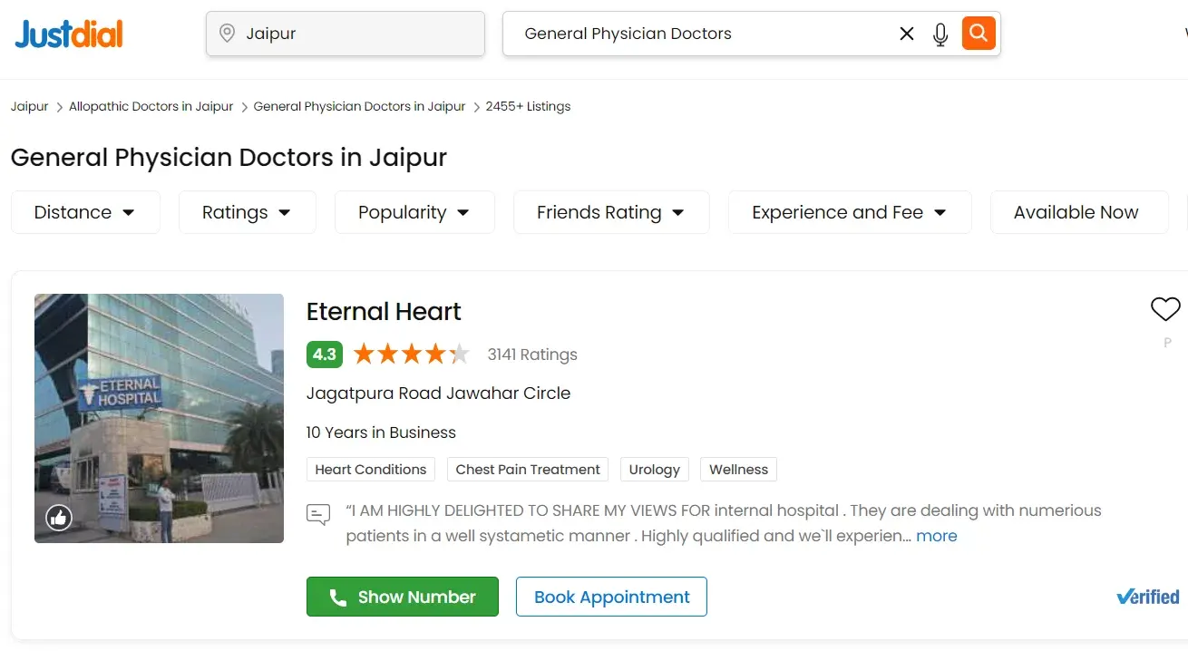Click the Show Number button
Image resolution: width=1188 pixels, height=651 pixels.
point(403,597)
